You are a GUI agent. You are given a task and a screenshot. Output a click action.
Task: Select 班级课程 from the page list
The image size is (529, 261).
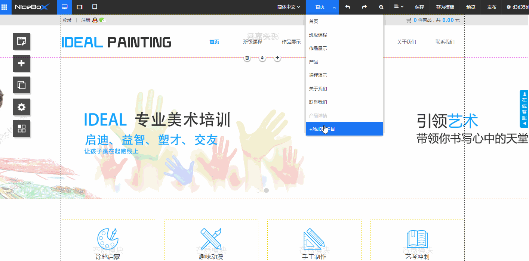pyautogui.click(x=318, y=35)
